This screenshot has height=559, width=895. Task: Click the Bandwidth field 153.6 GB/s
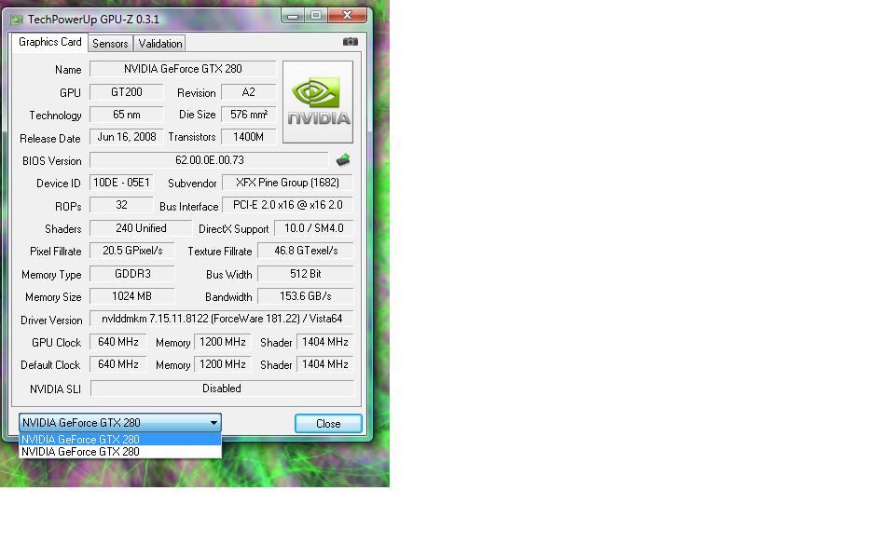point(306,296)
